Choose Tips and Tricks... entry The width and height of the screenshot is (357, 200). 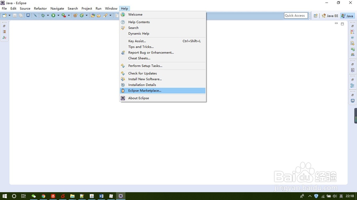click(x=163, y=47)
